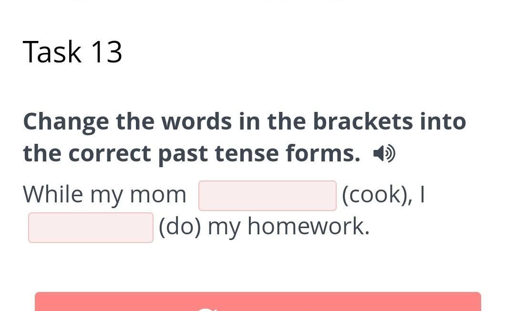Click the word brackets in the instructions
515x311 pixels.
pos(363,121)
